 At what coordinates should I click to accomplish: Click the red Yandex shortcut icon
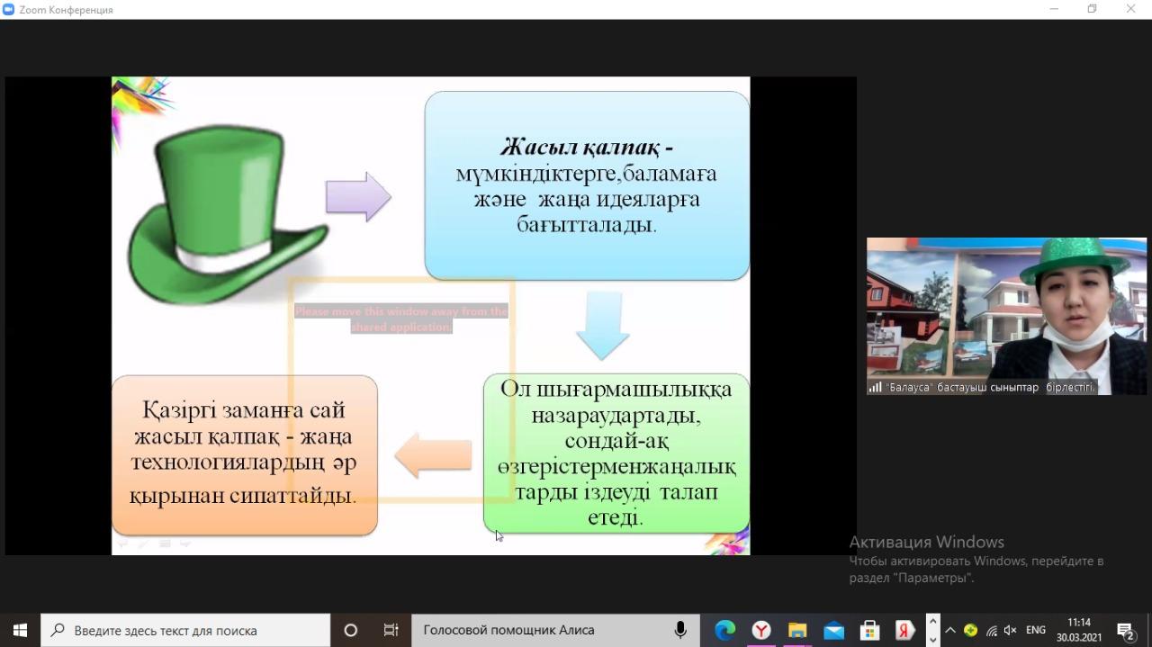(x=904, y=630)
